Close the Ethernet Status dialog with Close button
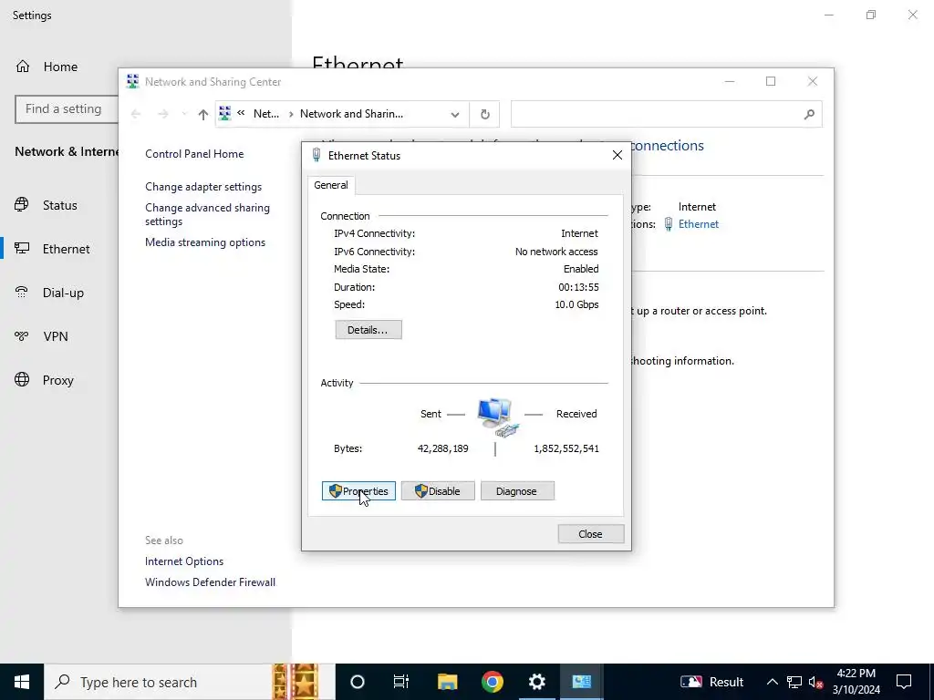The image size is (934, 700). click(x=590, y=534)
